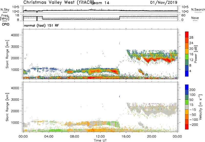205x142 pixels.
Task: Click the 'CPID' label
Action: pyautogui.click(x=6, y=24)
